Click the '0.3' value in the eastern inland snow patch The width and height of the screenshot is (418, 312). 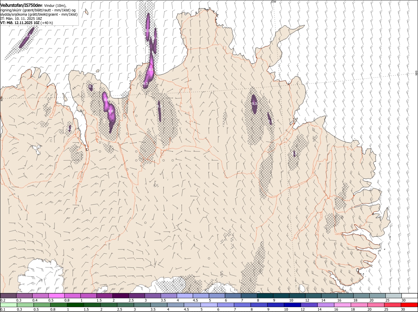pos(254,104)
